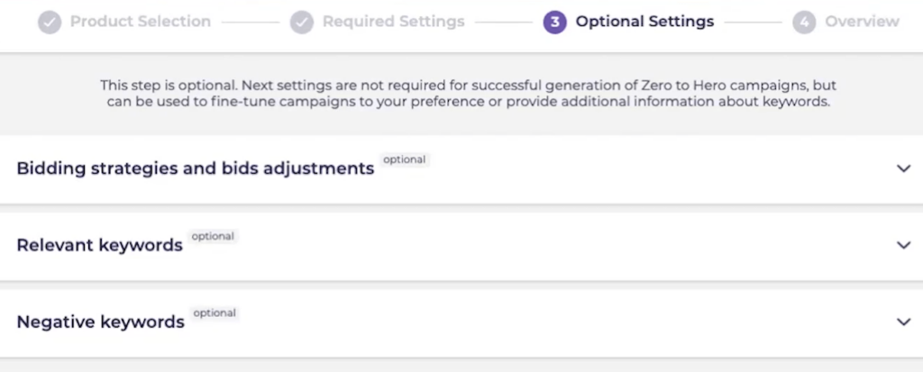Go to Product Selection step
This screenshot has width=923, height=372.
[140, 22]
